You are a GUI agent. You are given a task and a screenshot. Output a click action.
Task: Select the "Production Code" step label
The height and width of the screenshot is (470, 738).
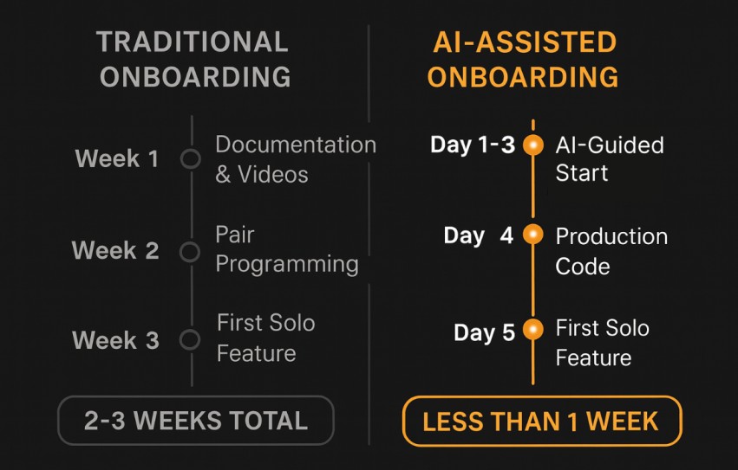point(611,250)
